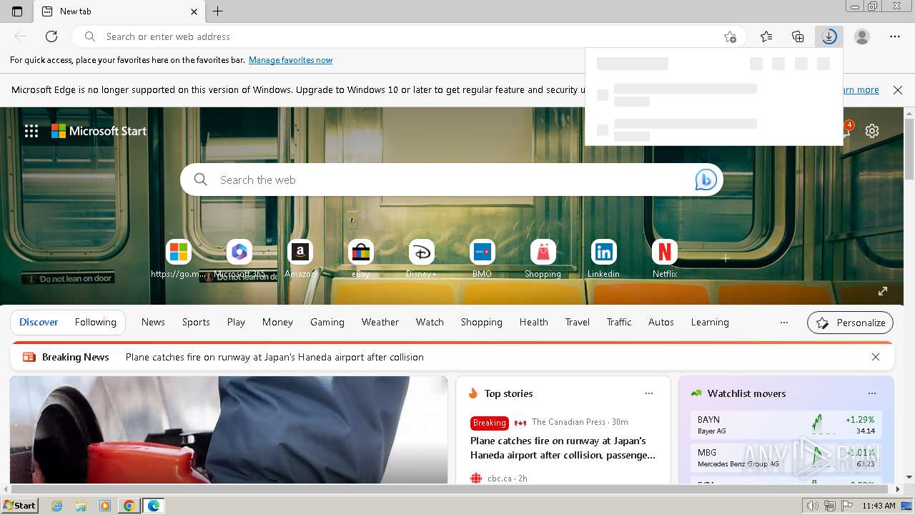915x515 pixels.
Task: Open the Windows Start menu
Action: (19, 506)
